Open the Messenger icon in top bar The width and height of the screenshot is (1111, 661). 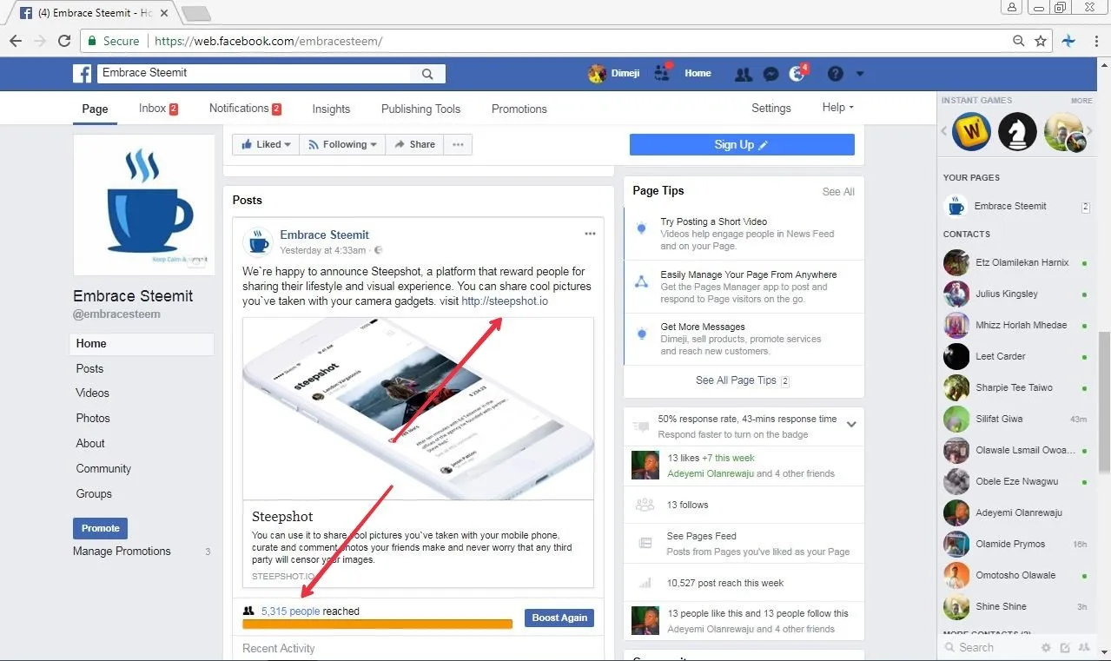(x=770, y=75)
